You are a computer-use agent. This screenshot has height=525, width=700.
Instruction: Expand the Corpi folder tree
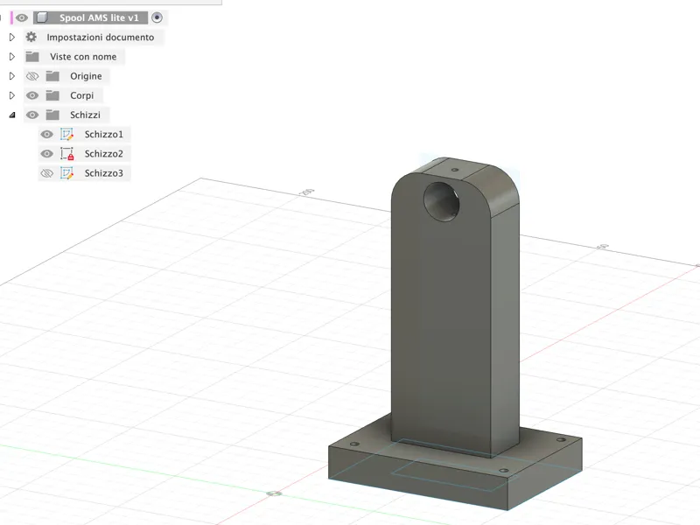coord(12,95)
